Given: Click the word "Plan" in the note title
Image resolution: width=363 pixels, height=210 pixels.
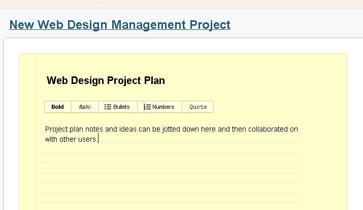Looking at the screenshot, I should (x=155, y=80).
